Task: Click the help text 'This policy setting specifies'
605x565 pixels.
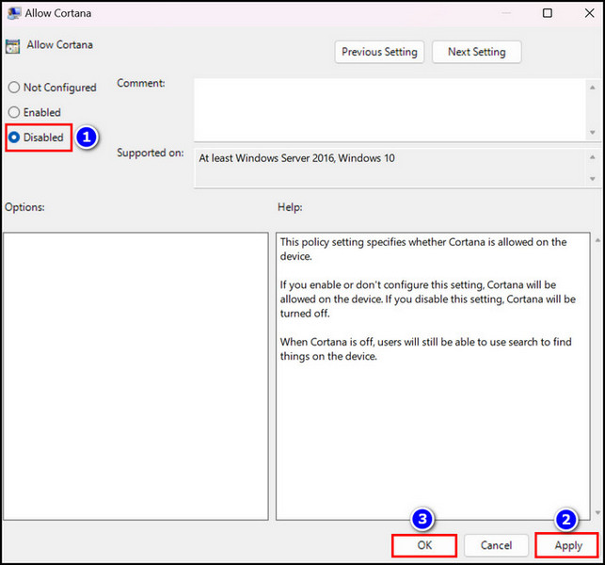Action: [x=423, y=250]
